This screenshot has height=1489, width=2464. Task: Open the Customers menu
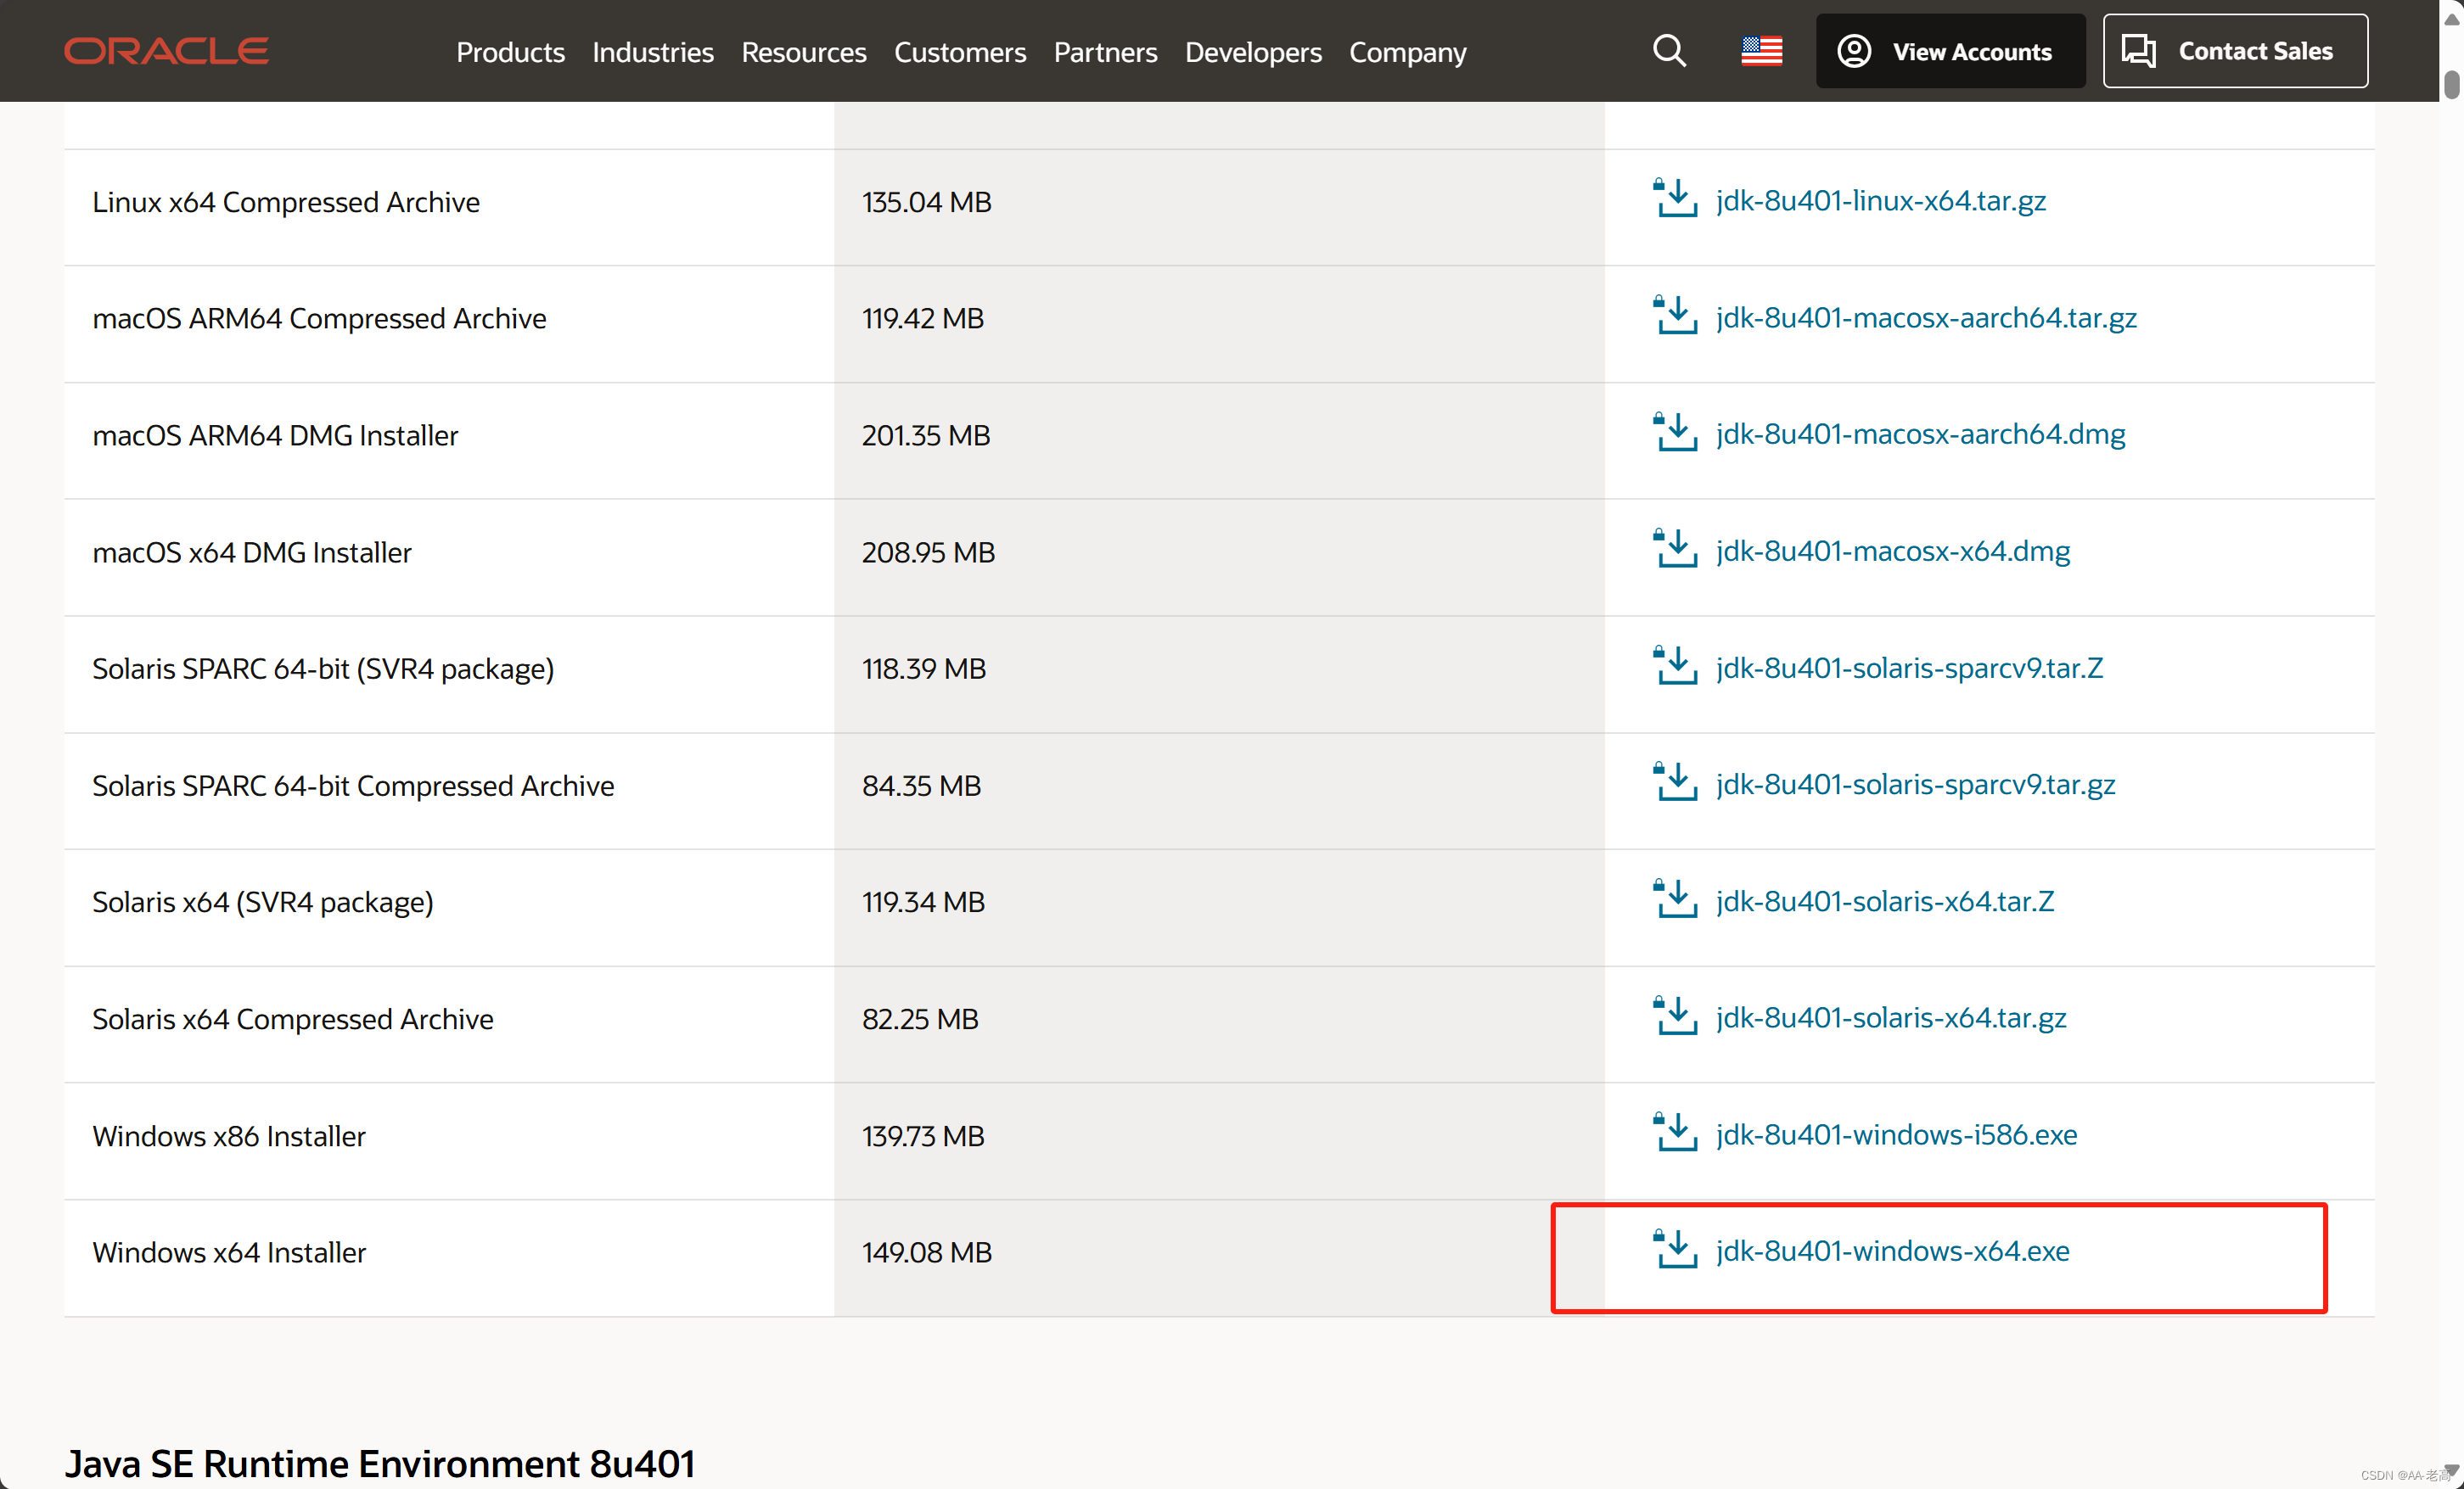coord(959,52)
